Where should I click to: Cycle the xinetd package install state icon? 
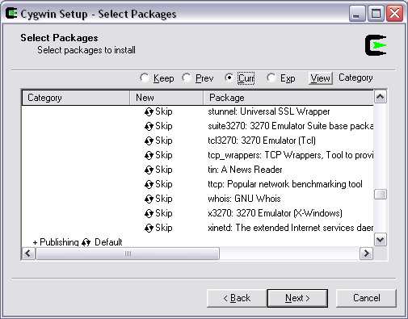pyautogui.click(x=149, y=228)
